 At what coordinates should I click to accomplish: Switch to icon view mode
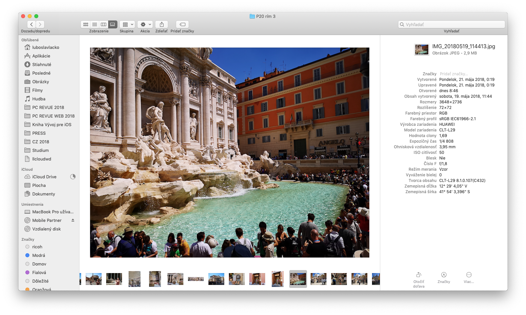[x=86, y=24]
